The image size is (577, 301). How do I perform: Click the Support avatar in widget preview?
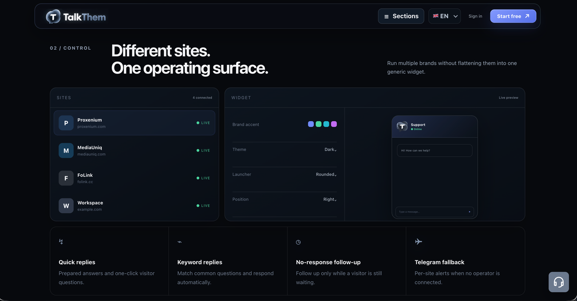[x=402, y=127]
